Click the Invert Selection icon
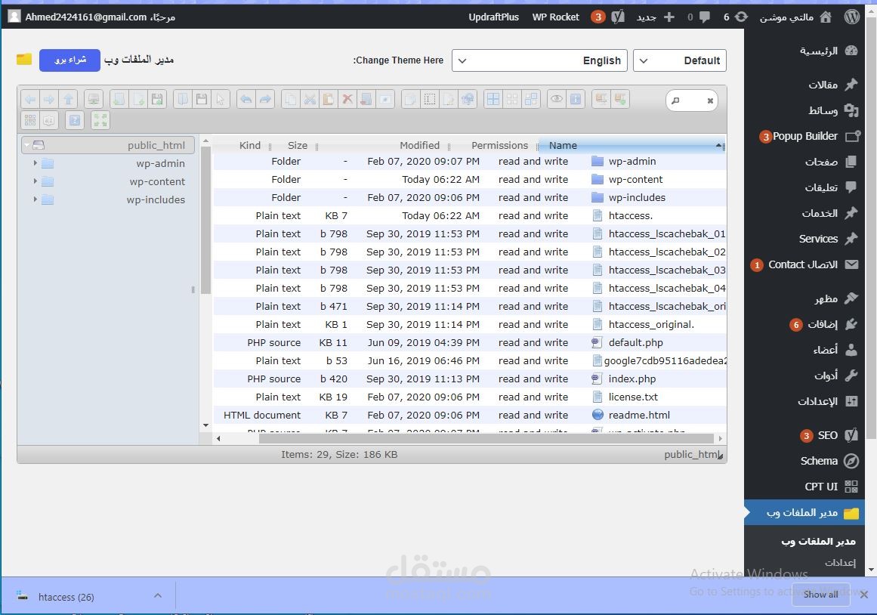 pos(531,100)
